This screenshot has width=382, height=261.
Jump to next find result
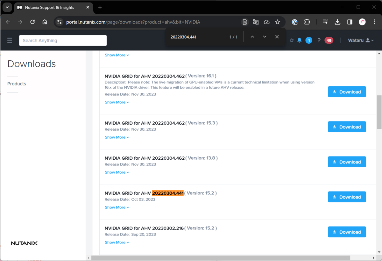tap(265, 37)
